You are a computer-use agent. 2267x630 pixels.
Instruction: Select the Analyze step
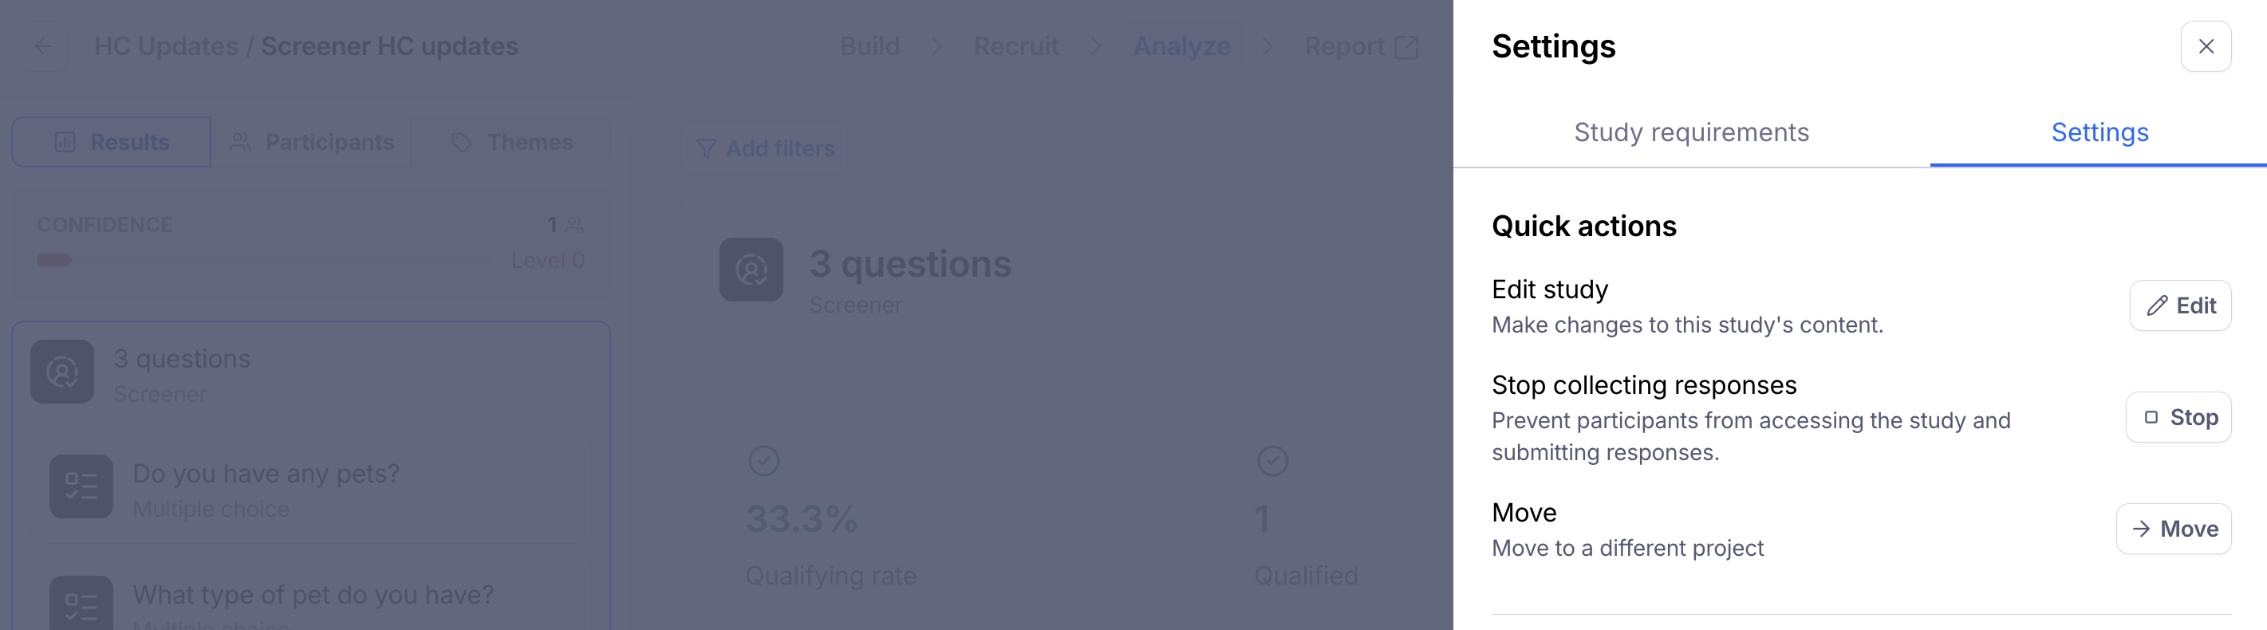[1181, 46]
